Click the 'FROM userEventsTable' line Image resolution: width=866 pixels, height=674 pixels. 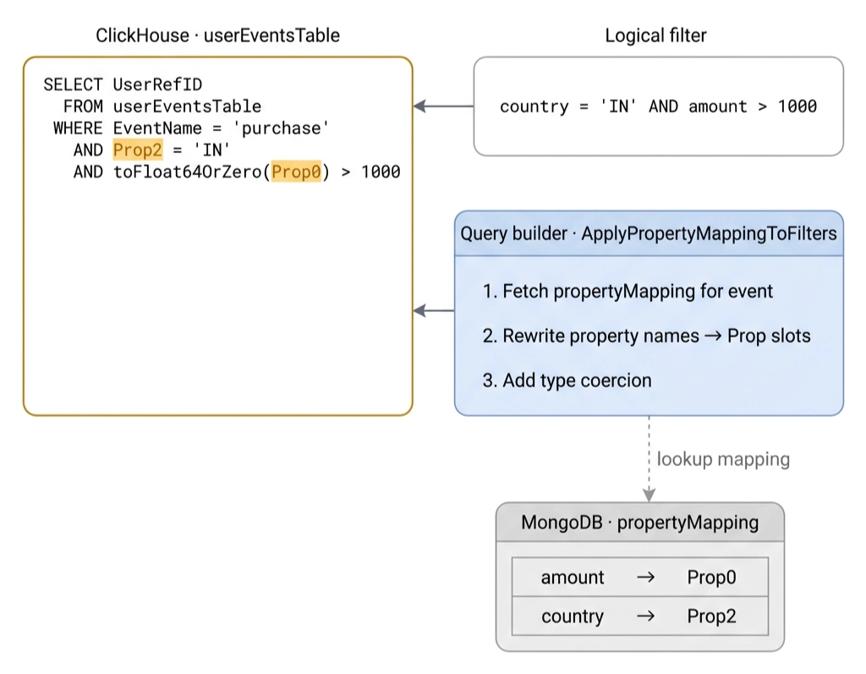coord(162,106)
